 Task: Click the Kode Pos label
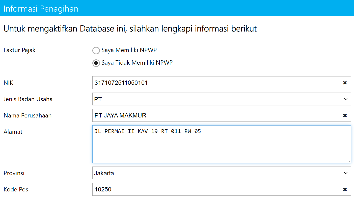click(16, 189)
